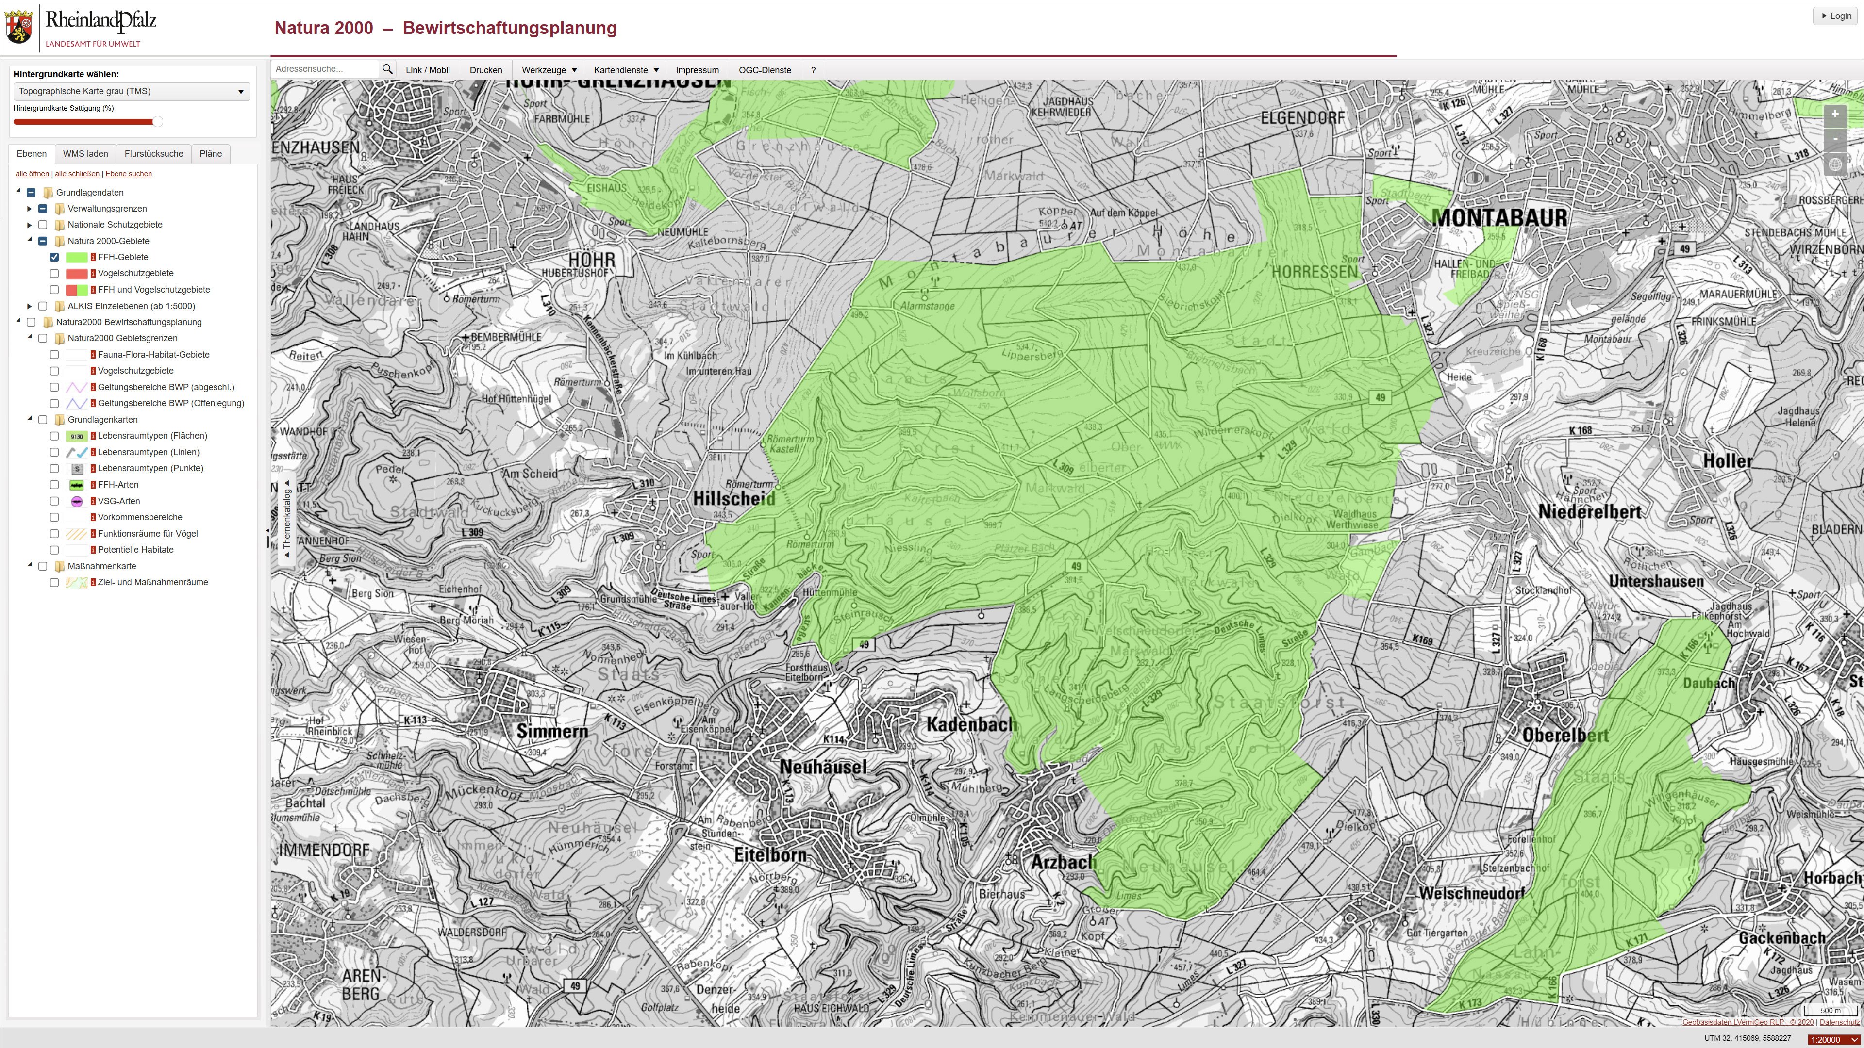
Task: Open the Hintergrundkarte wählen dropdown
Action: pos(132,91)
